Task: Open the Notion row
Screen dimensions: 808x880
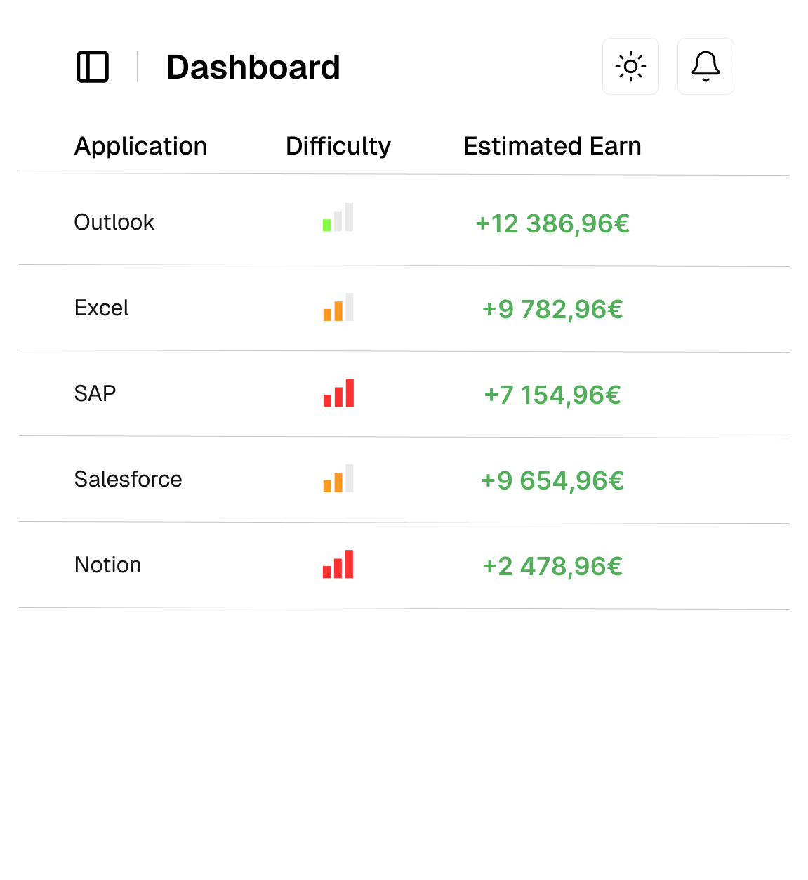Action: coord(404,566)
